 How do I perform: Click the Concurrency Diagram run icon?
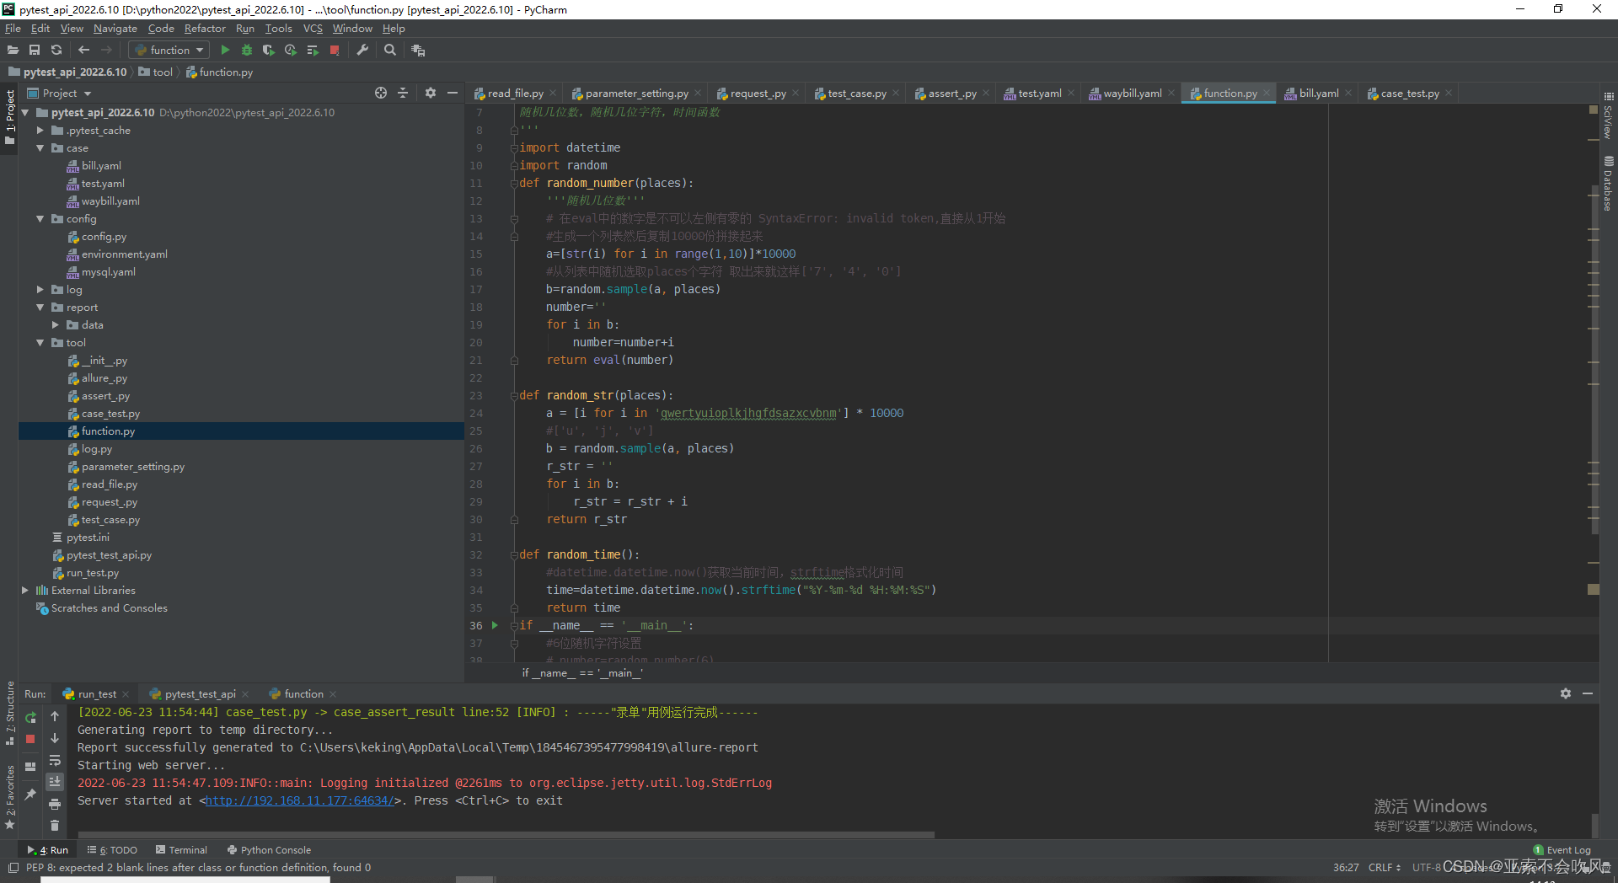(313, 51)
